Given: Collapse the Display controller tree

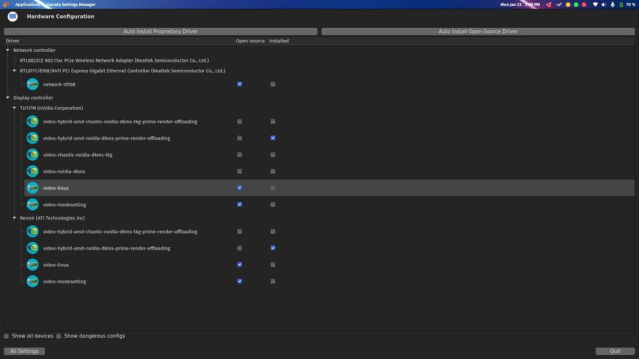Looking at the screenshot, I should (6, 97).
